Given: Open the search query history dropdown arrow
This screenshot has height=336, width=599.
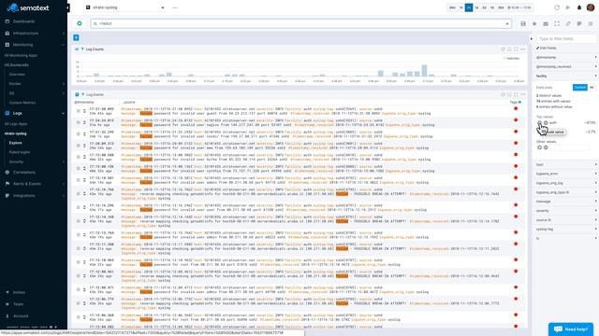Looking at the screenshot, I should coord(507,23).
